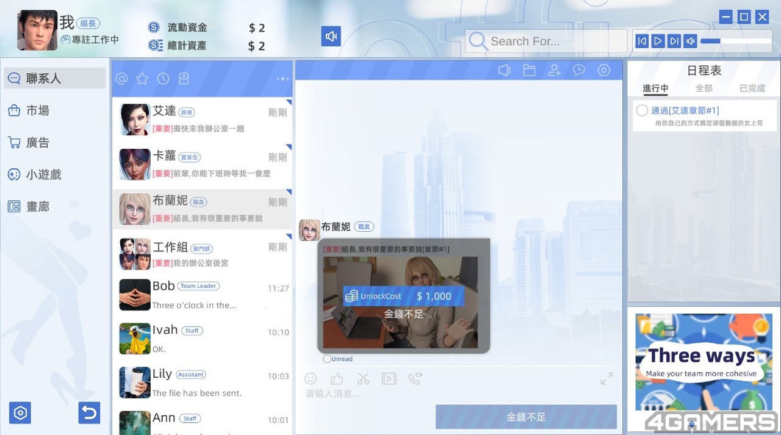Image resolution: width=781 pixels, height=435 pixels.
Task: Click the emoji smiley icon in chat toolbar
Action: pyautogui.click(x=311, y=379)
